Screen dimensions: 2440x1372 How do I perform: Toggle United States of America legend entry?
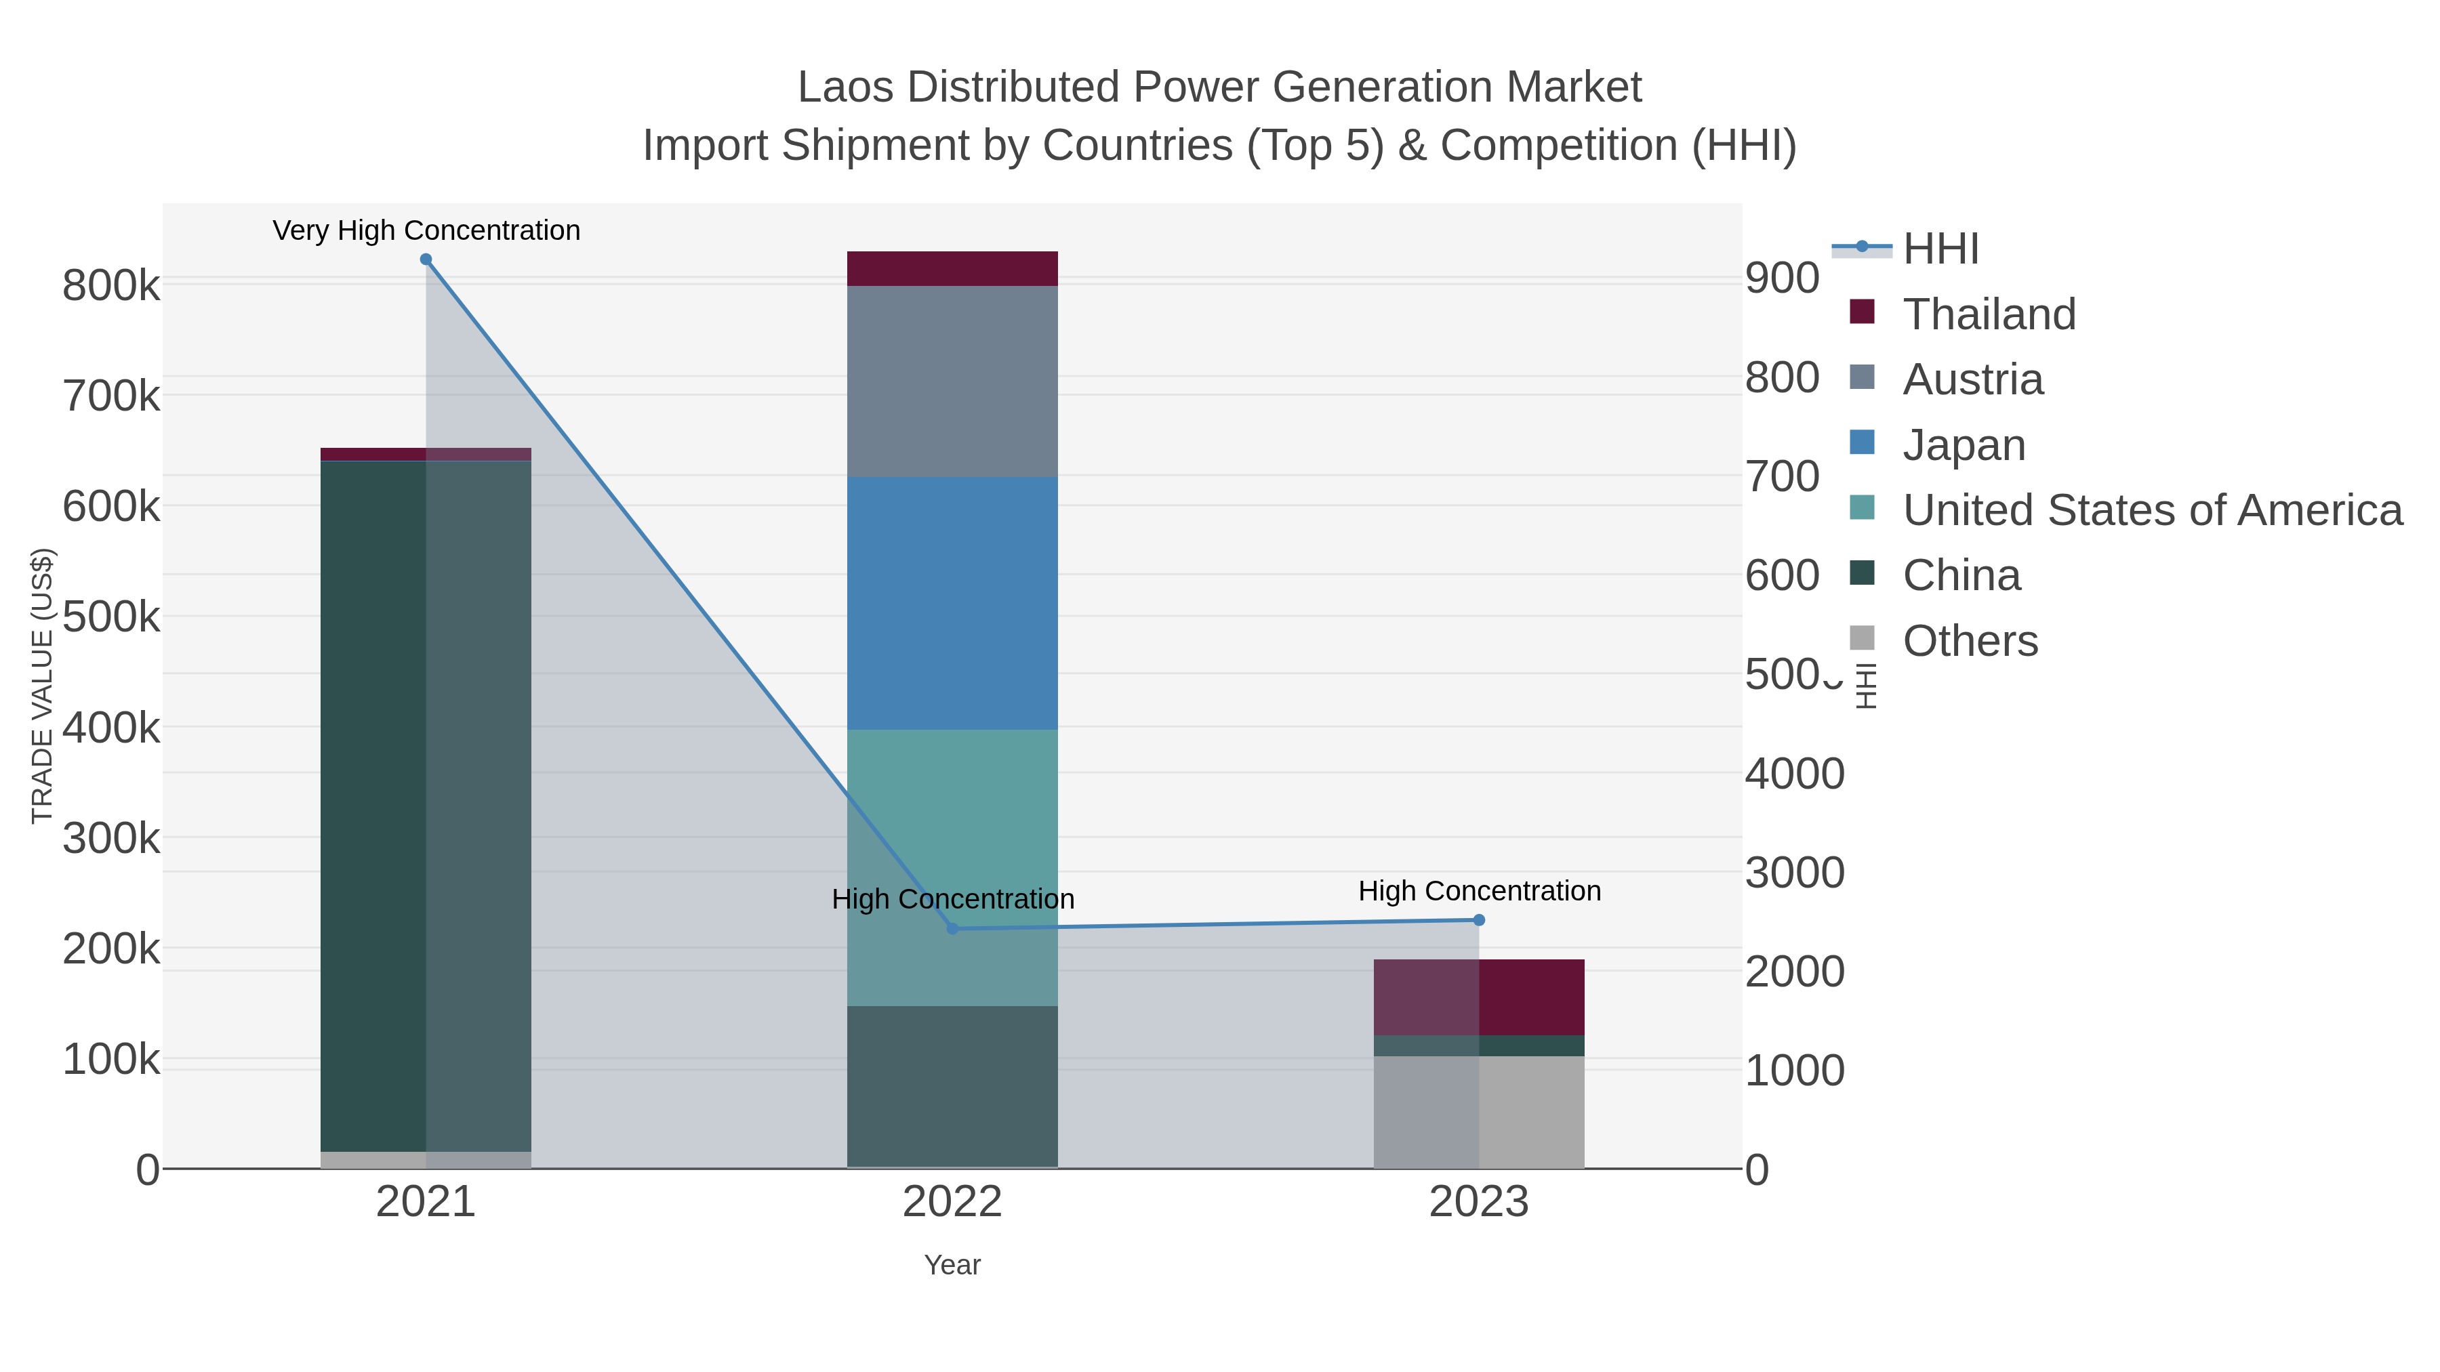tap(2126, 510)
